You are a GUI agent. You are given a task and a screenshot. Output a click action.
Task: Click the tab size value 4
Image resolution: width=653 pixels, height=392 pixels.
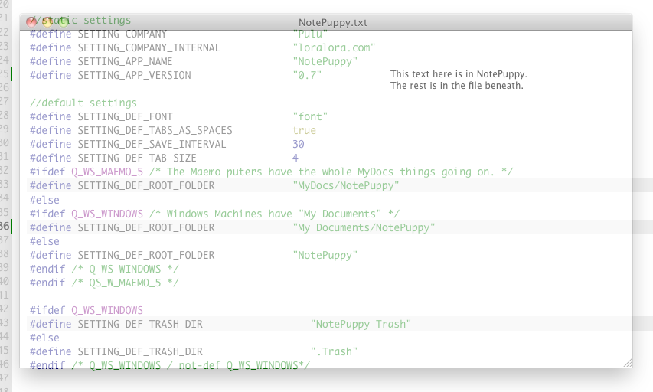pos(295,158)
